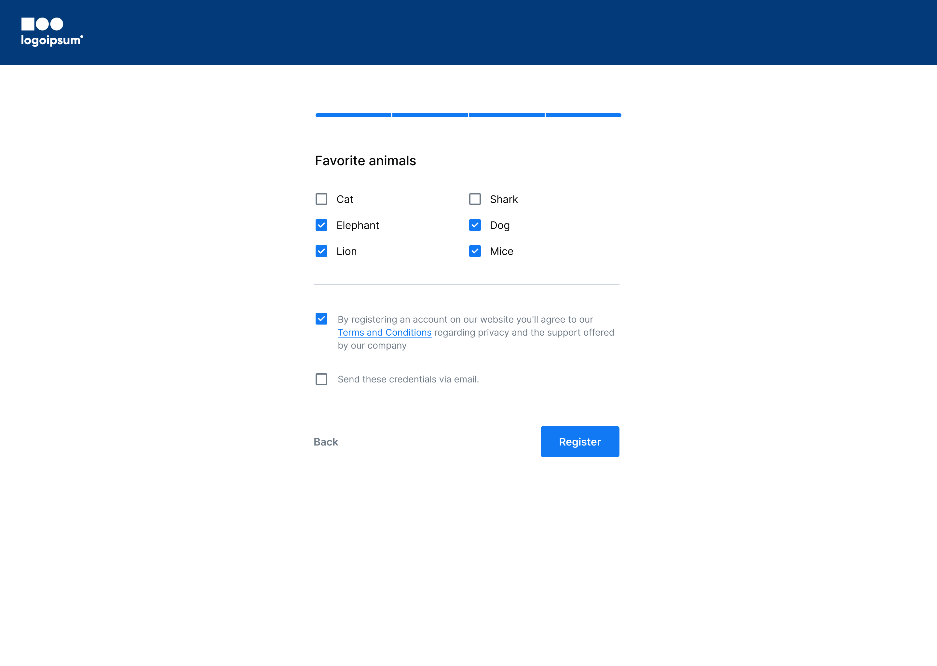Uncheck the Lion checkbox

click(x=321, y=251)
